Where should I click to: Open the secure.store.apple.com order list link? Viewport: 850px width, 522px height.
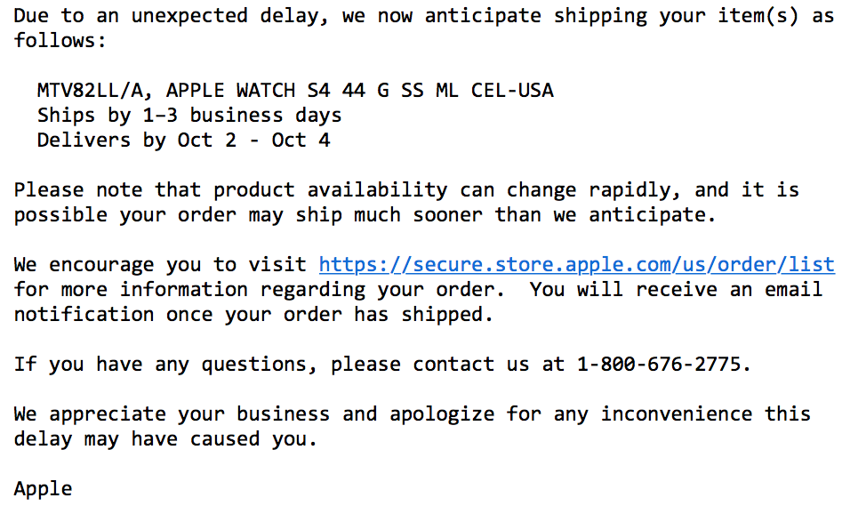tap(576, 265)
